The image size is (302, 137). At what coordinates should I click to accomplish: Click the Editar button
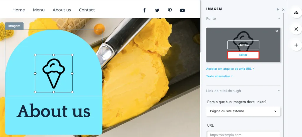(243, 55)
